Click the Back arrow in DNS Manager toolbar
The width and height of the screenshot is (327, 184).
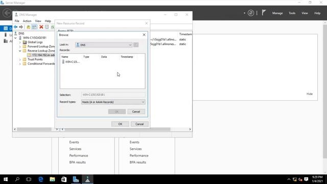pos(16,27)
